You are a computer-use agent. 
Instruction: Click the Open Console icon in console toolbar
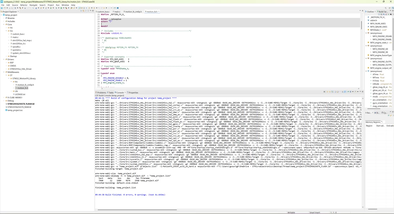coord(355,92)
